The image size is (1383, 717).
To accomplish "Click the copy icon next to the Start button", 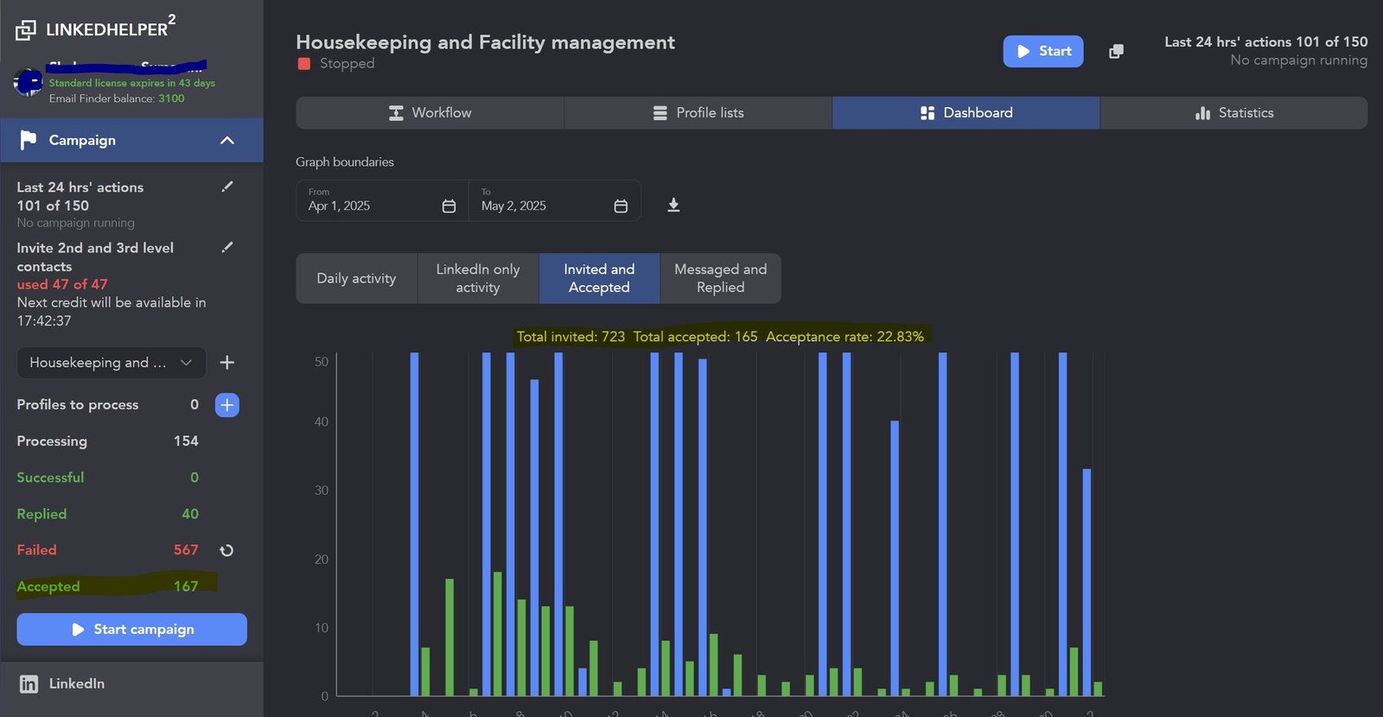I will click(1116, 52).
